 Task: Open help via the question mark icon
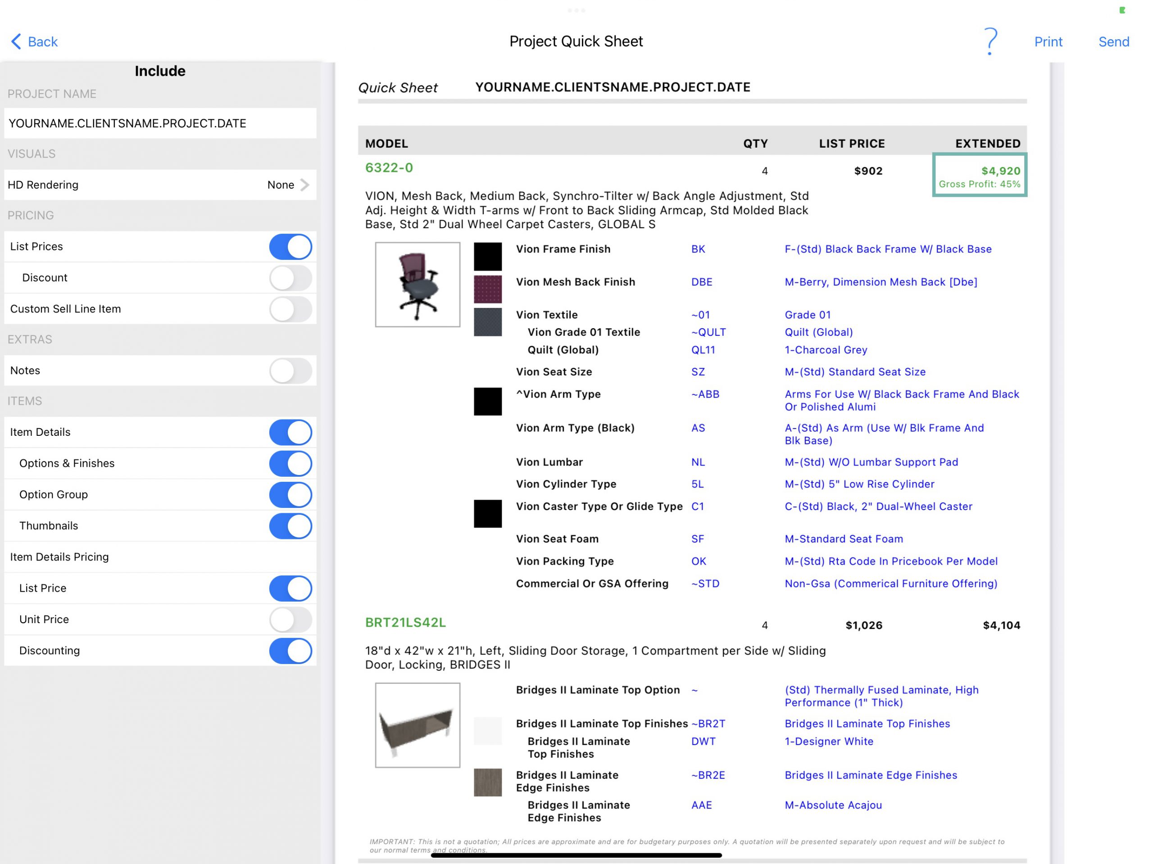coord(990,41)
